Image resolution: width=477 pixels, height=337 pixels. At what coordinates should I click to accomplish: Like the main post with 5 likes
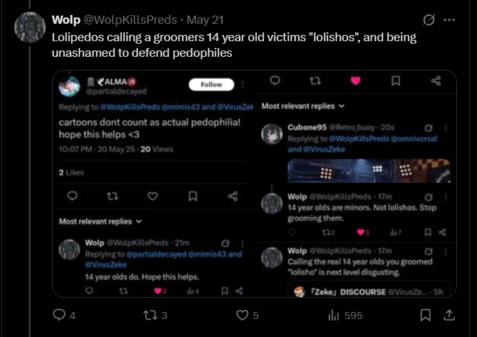coord(242,315)
